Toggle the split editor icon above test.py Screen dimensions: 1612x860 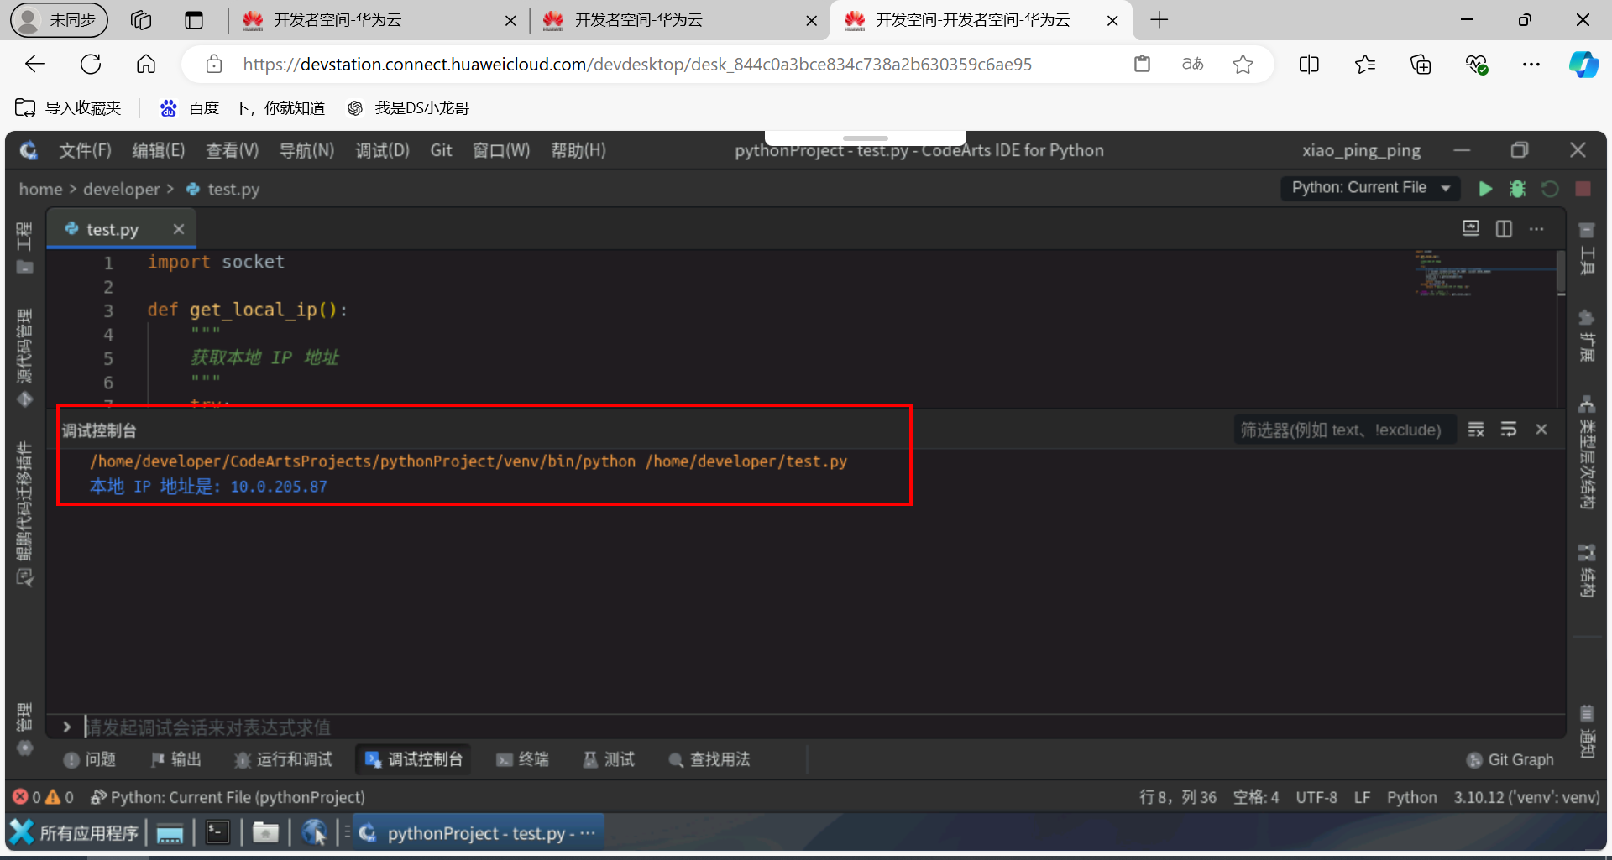click(1504, 228)
